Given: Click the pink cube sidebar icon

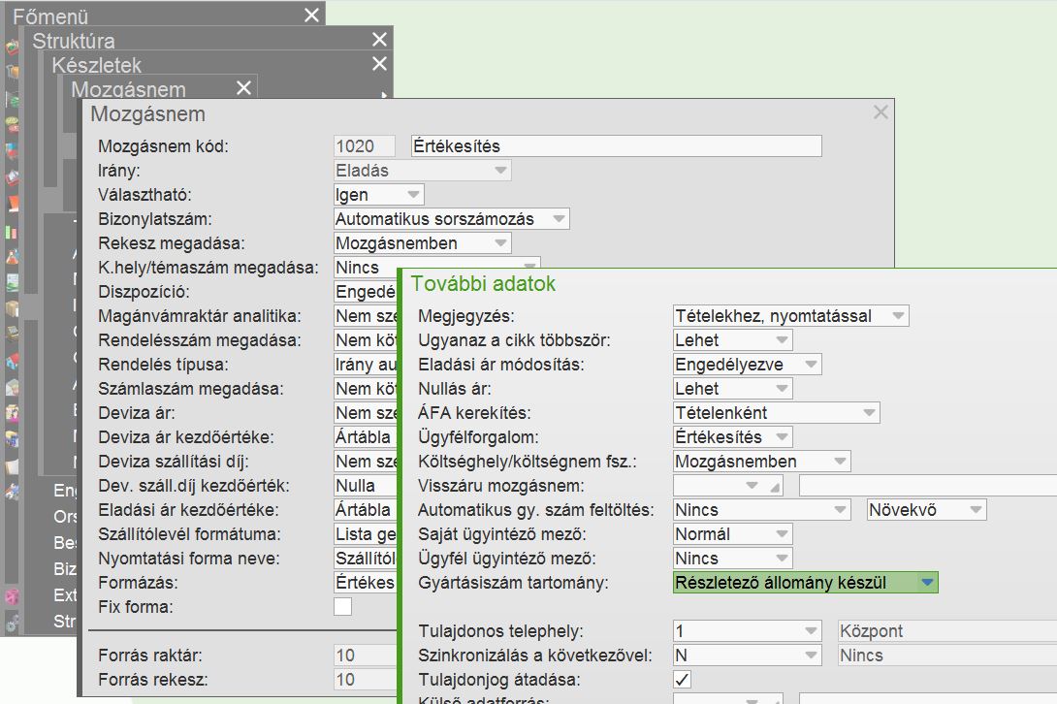Looking at the screenshot, I should 12,595.
